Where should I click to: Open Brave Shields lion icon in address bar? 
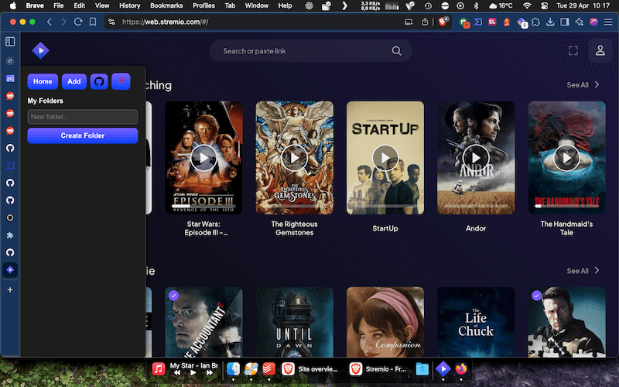(x=443, y=22)
